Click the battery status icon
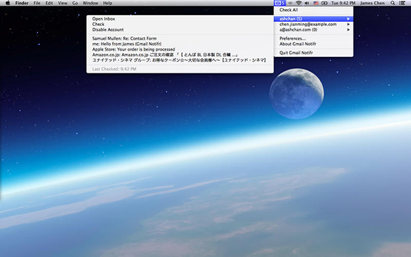 point(325,3)
